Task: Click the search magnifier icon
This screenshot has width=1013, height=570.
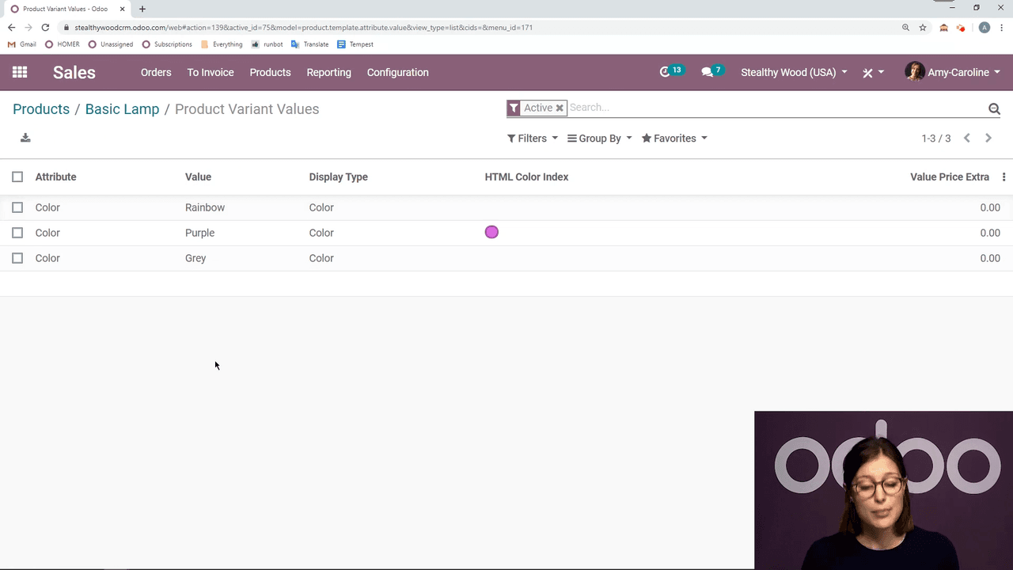Action: pos(994,108)
